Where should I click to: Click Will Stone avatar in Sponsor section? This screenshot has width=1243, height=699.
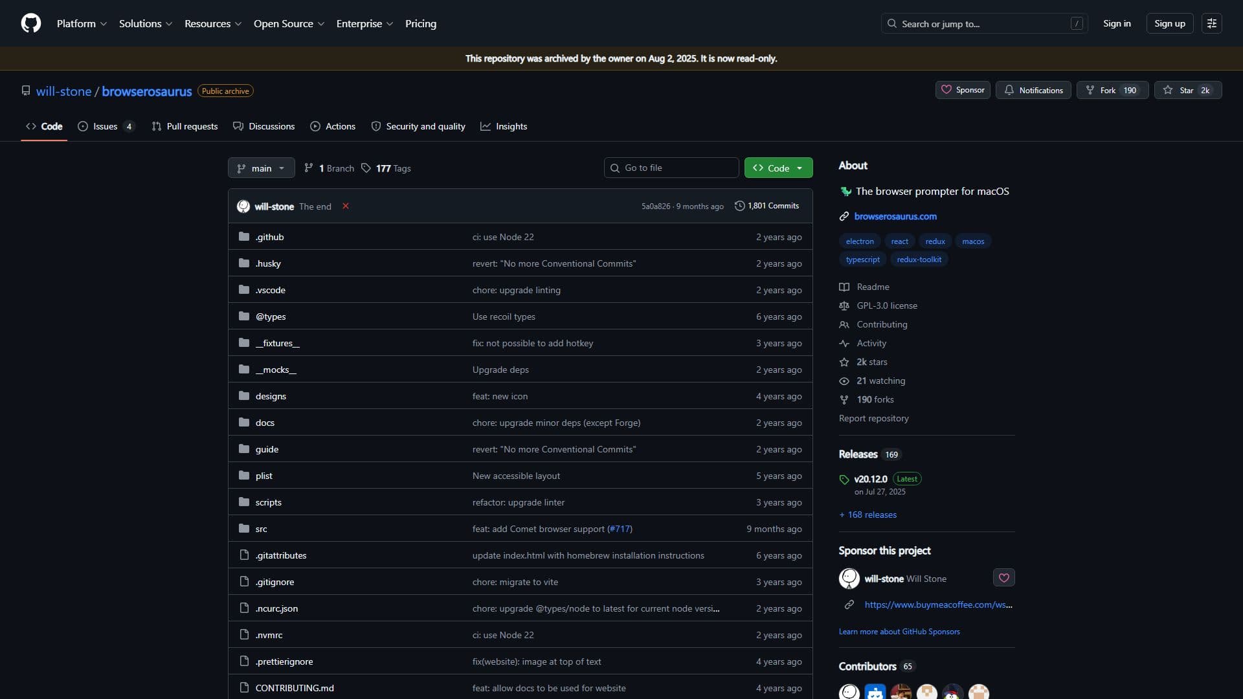click(849, 578)
